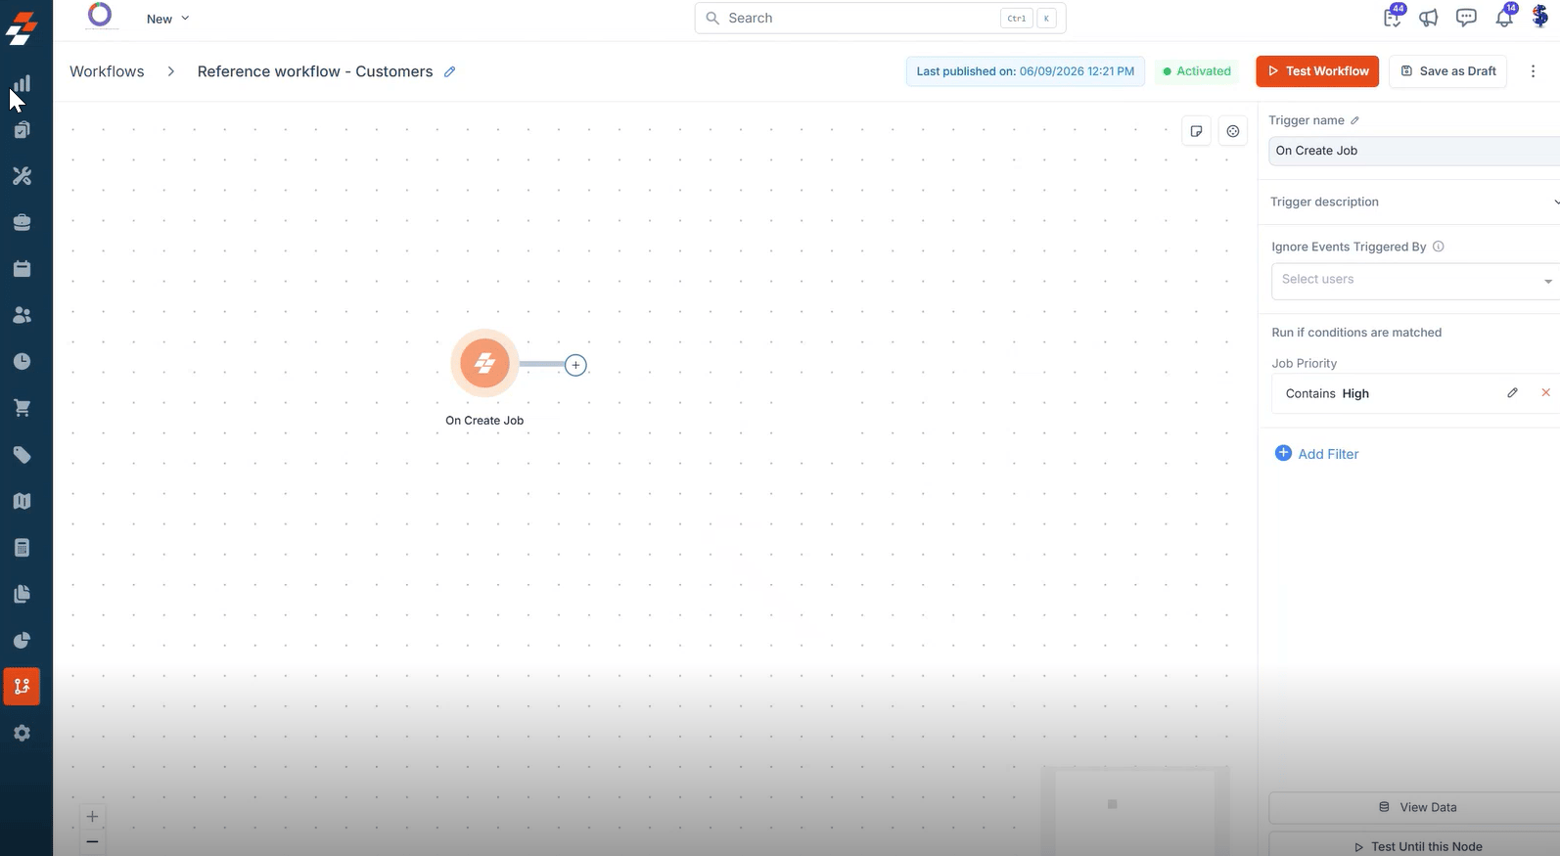
Task: Open the user profile avatar
Action: 1540,17
